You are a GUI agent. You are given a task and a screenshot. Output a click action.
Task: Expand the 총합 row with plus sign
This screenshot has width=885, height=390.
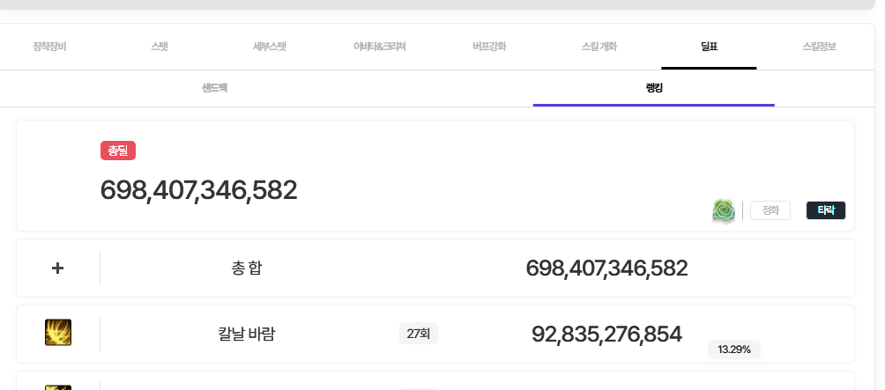[58, 268]
